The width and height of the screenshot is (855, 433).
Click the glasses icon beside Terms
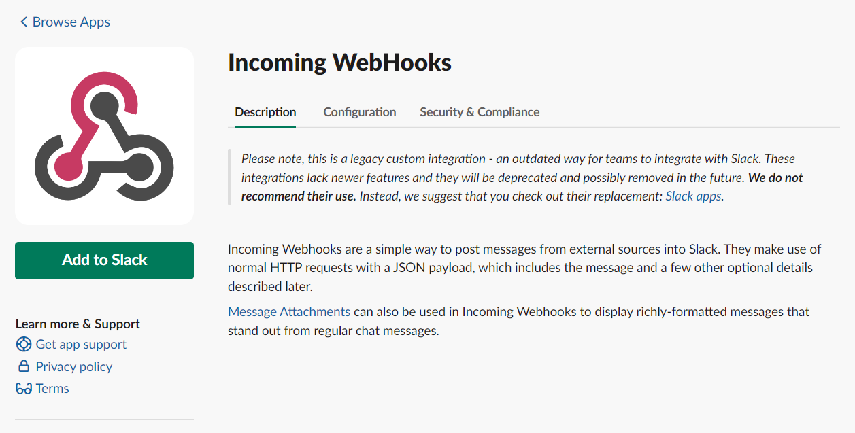pos(24,389)
